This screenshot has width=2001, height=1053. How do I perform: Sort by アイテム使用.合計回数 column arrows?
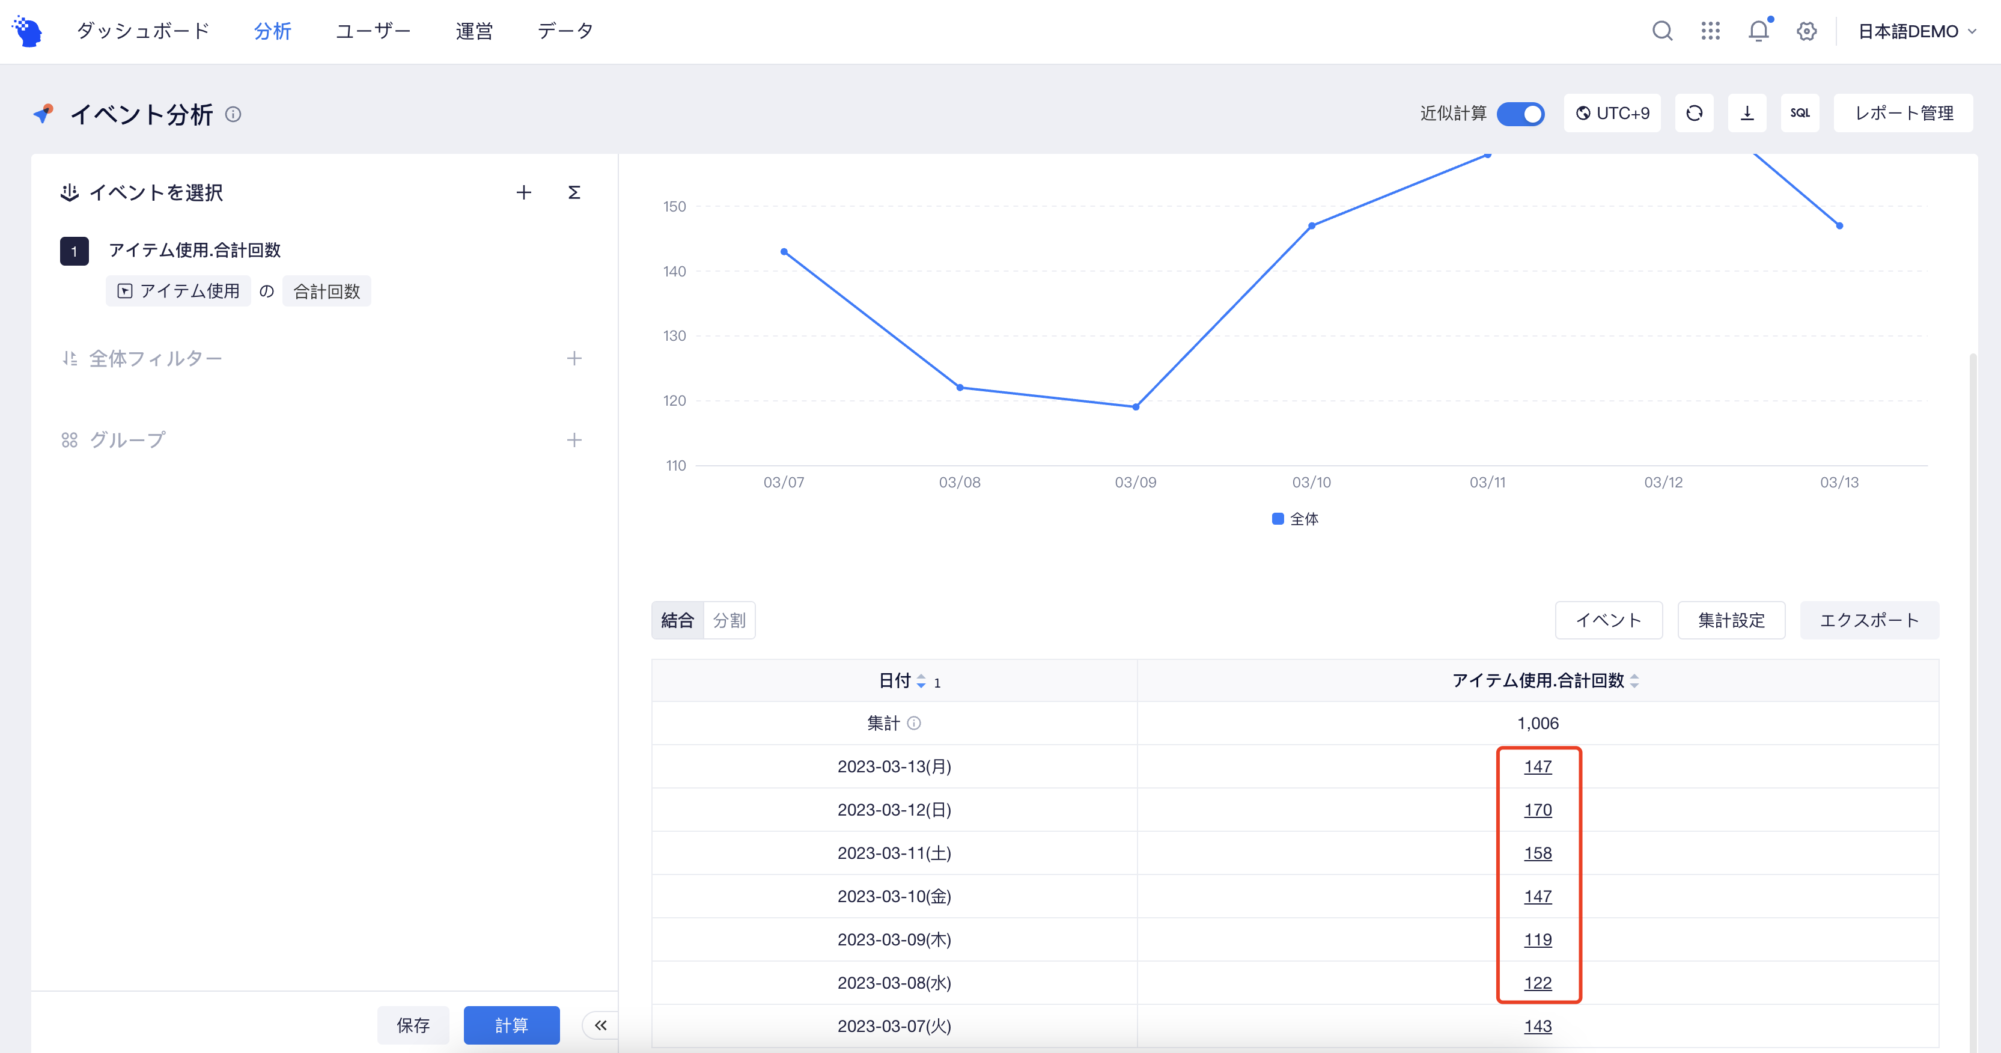[x=1634, y=682]
